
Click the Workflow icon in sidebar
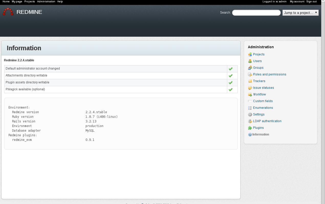pos(250,94)
